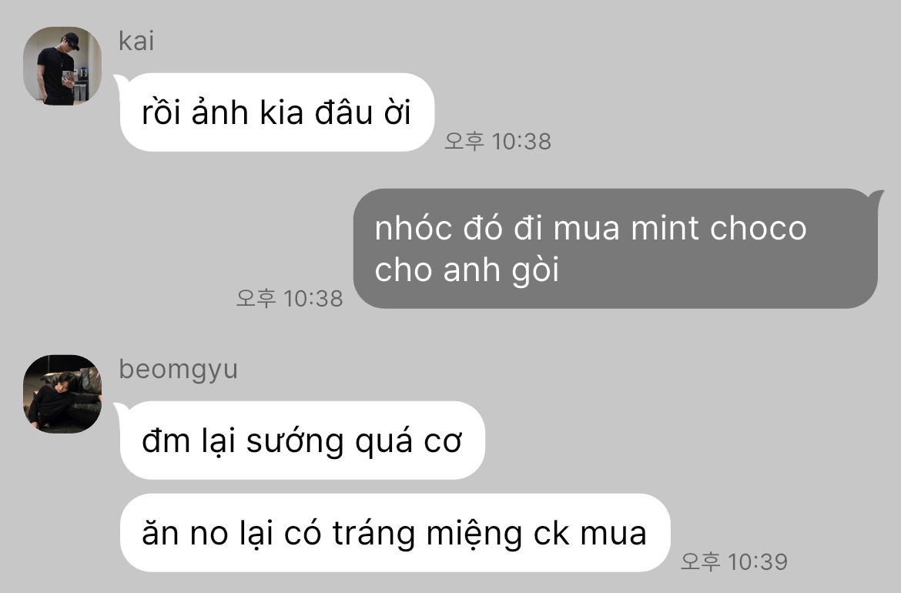This screenshot has height=593, width=901.
Task: Select the message "ăn no lại có tráng miệng ck mua"
Action: [x=395, y=533]
